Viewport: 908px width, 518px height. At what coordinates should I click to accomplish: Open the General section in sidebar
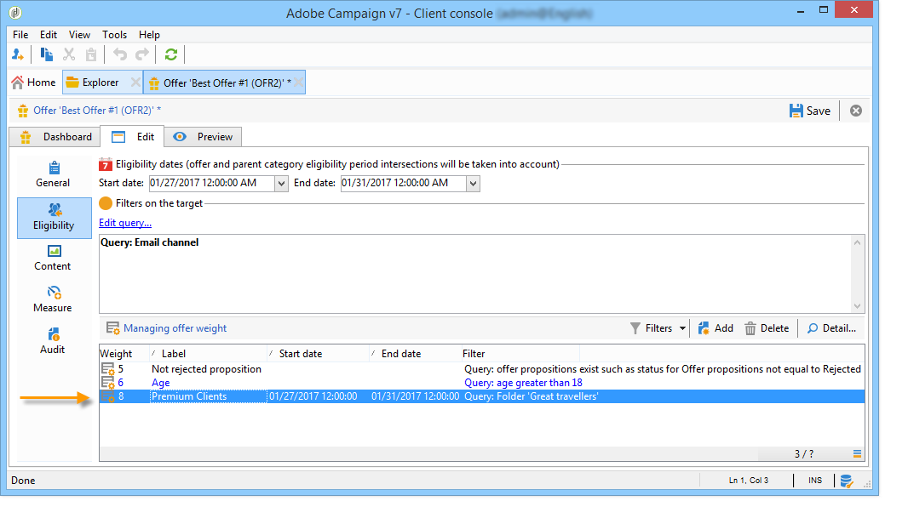53,174
